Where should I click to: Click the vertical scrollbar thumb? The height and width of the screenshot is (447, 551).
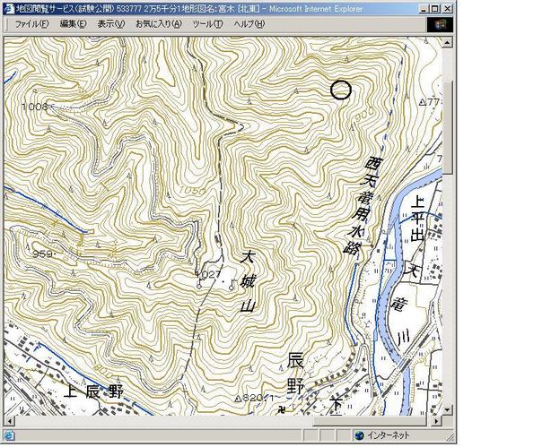447,127
